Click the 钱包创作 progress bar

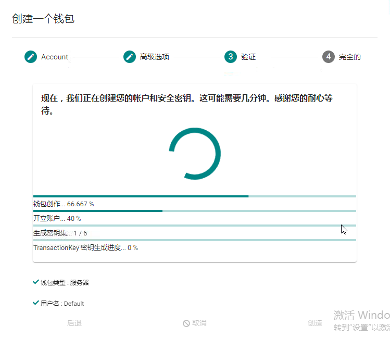pos(194,196)
